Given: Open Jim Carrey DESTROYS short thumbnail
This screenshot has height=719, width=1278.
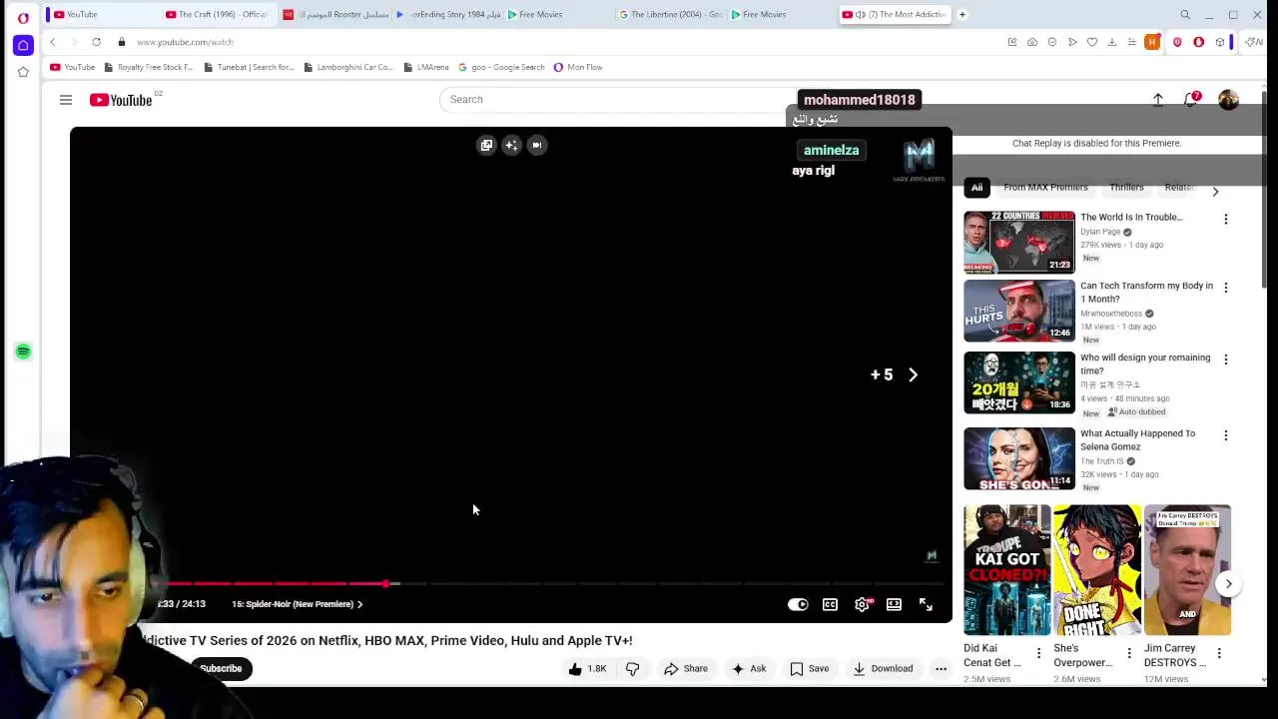Looking at the screenshot, I should [x=1187, y=570].
